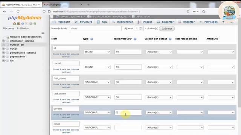Click the email column name field

pos(66,124)
